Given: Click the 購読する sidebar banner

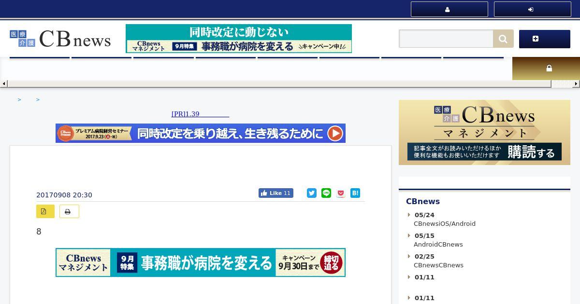Looking at the screenshot, I should coord(484,132).
